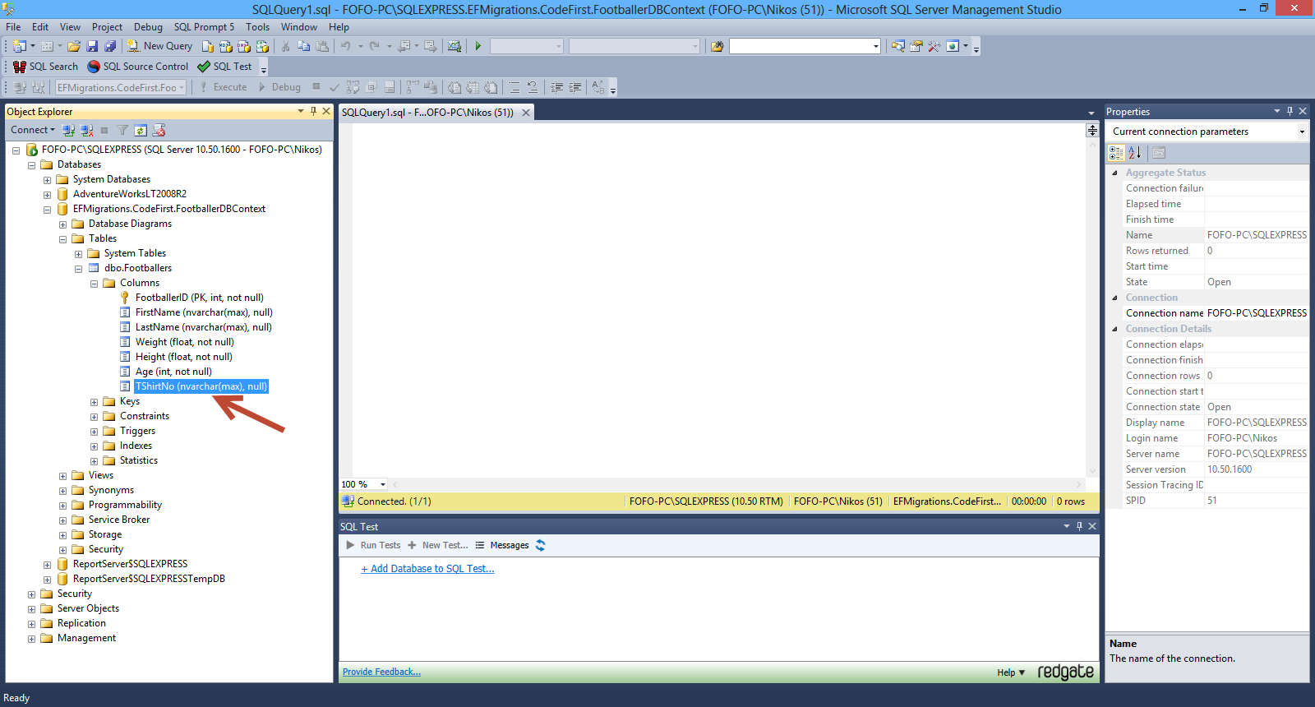This screenshot has width=1315, height=707.
Task: Click the Filter funnel icon in Object Explorer
Action: (x=122, y=130)
